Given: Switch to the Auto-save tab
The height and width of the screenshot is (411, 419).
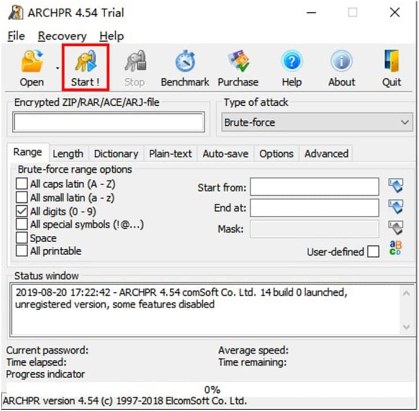Looking at the screenshot, I should pos(225,153).
